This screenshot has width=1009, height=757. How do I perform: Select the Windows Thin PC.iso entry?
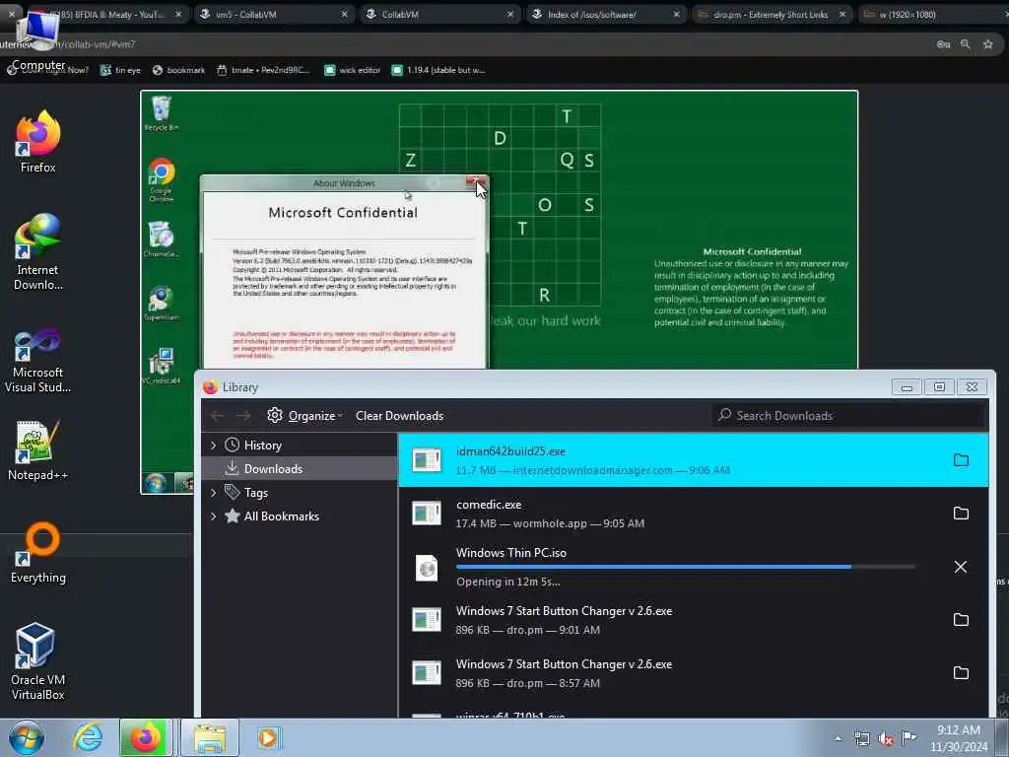point(693,567)
